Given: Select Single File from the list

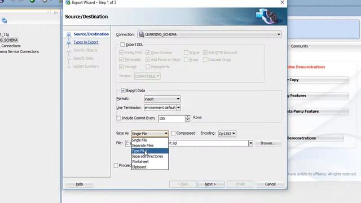Looking at the screenshot, I should [150, 140].
